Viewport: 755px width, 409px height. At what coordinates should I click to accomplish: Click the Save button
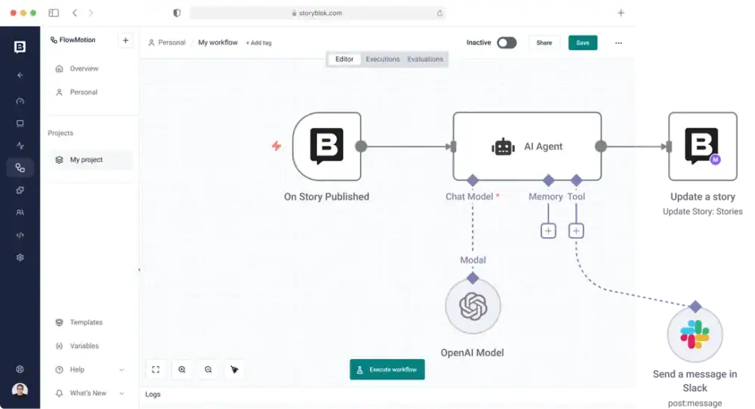583,43
